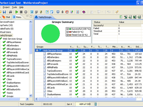Click the binoculars recorder icon
This screenshot has width=143, height=107.
[x=11, y=12]
